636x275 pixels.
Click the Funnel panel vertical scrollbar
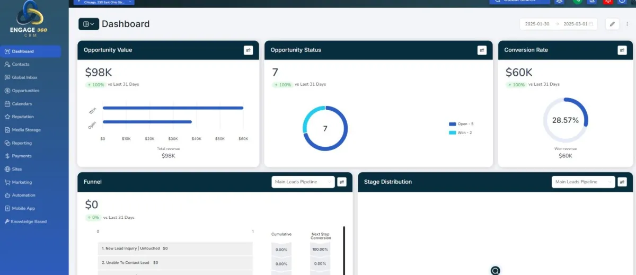coord(344,251)
